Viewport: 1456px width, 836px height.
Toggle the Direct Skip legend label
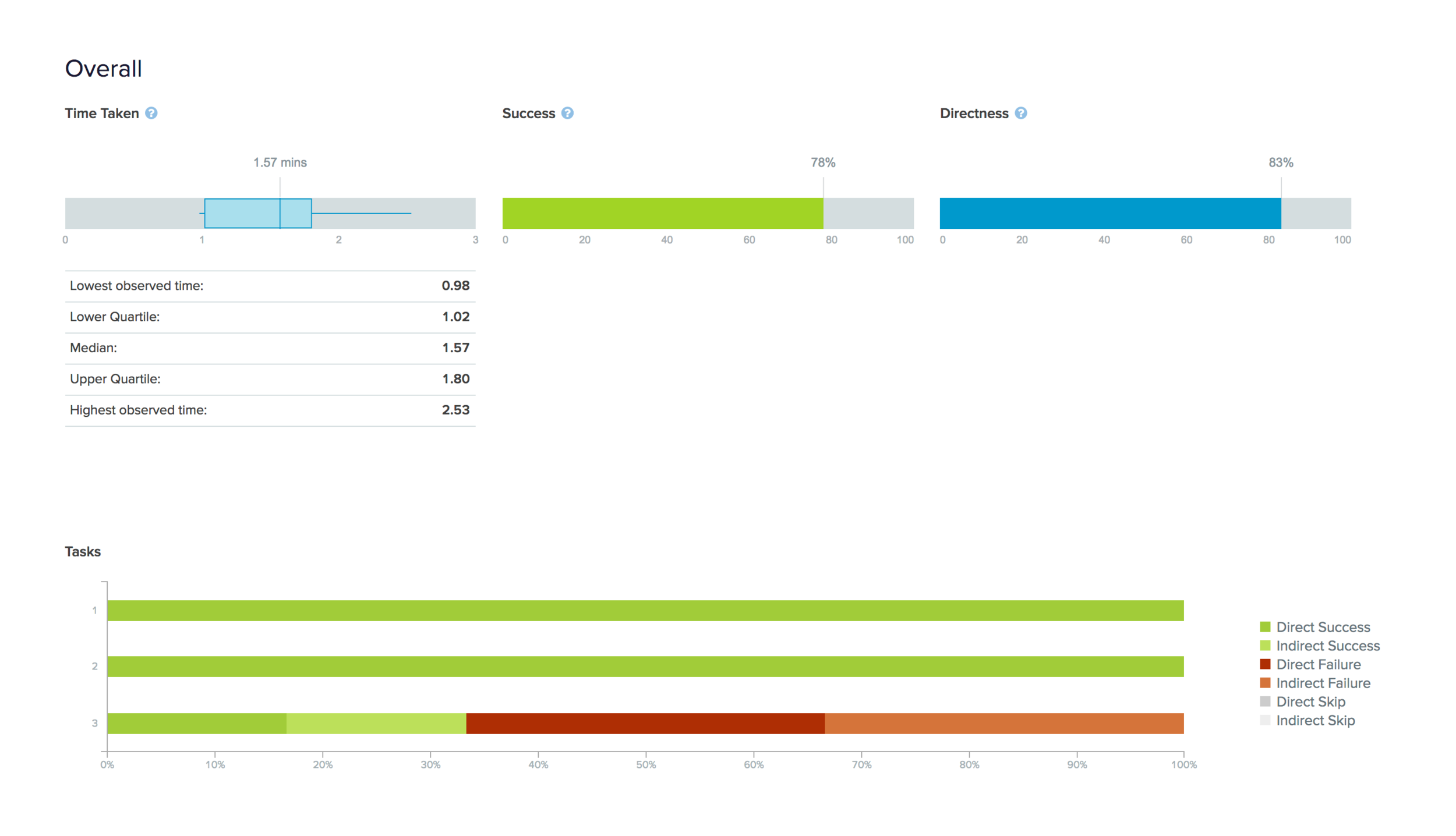(1310, 702)
